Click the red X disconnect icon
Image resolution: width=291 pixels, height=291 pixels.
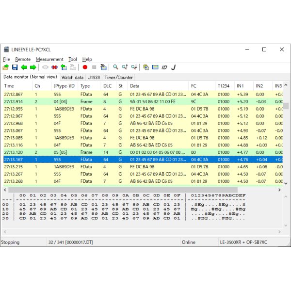pyautogui.click(x=54, y=67)
